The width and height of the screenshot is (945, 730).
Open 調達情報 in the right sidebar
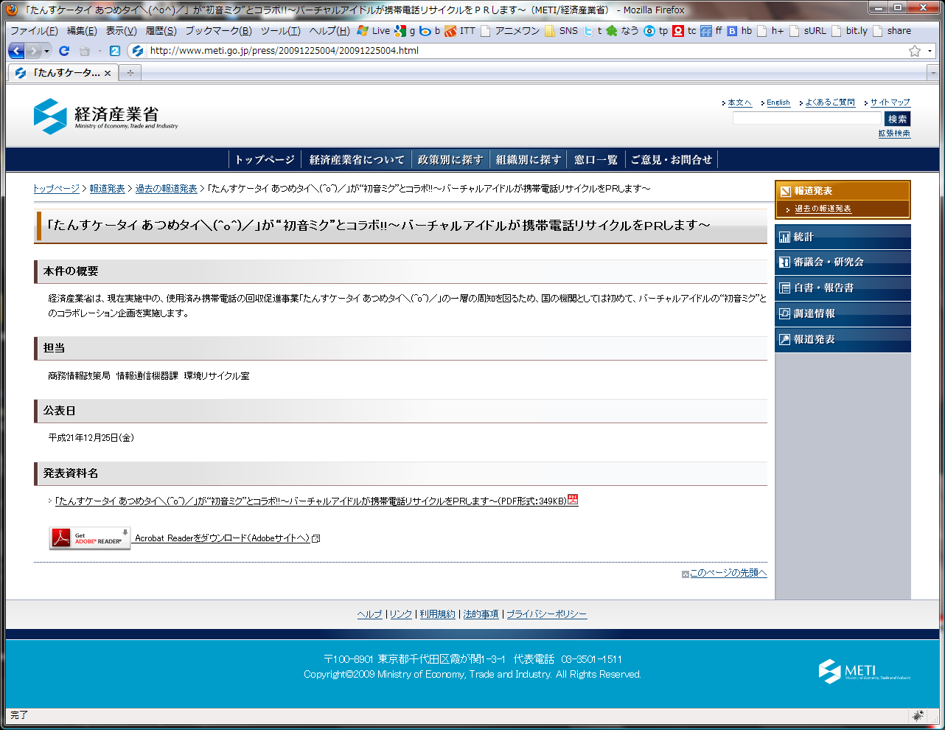pos(843,313)
